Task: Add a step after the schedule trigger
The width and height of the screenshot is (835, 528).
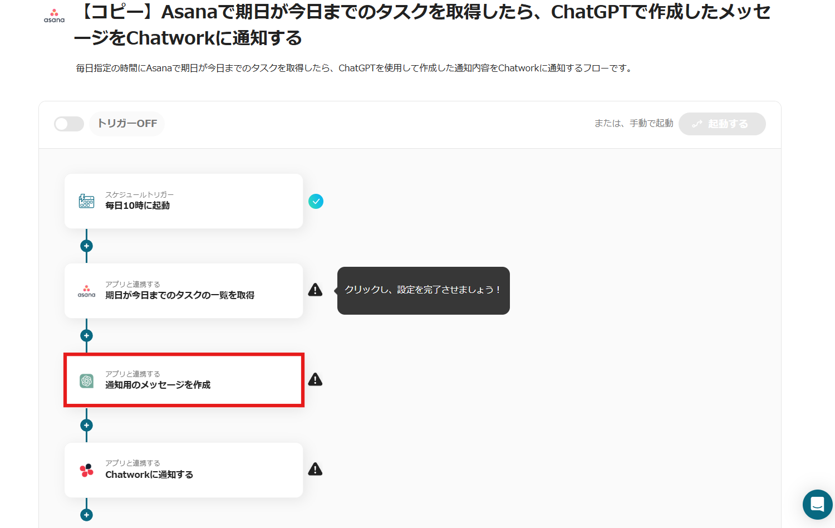Action: pyautogui.click(x=86, y=246)
